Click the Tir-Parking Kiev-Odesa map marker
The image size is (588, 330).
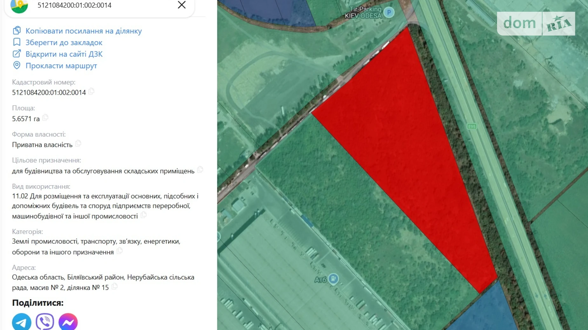click(x=389, y=13)
